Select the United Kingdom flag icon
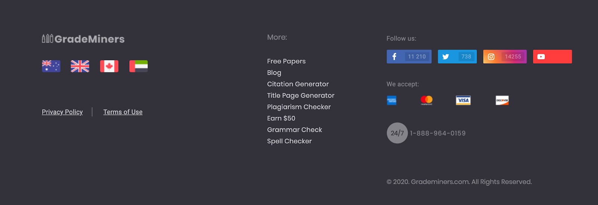 pos(80,66)
